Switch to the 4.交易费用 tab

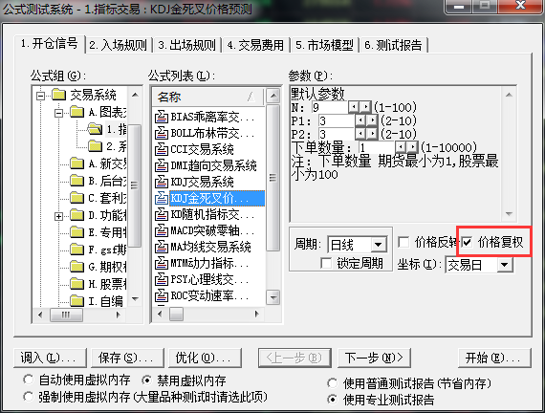255,45
